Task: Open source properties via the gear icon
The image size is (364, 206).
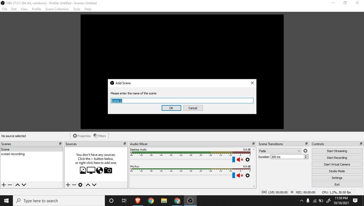Action: click(80, 185)
